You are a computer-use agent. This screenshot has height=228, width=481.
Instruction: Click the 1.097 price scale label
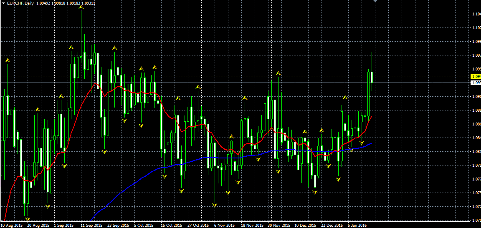pos(476,55)
